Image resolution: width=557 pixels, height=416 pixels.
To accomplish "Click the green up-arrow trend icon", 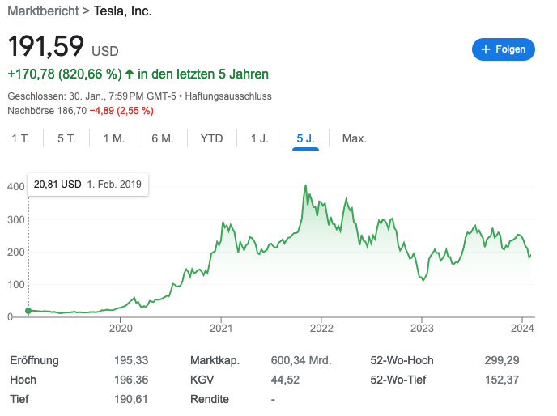I will point(130,74).
